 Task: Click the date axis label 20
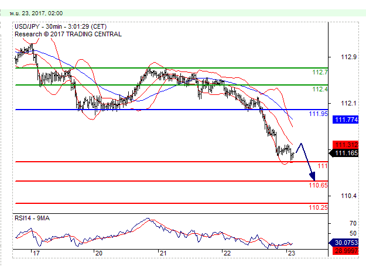coord(99,253)
